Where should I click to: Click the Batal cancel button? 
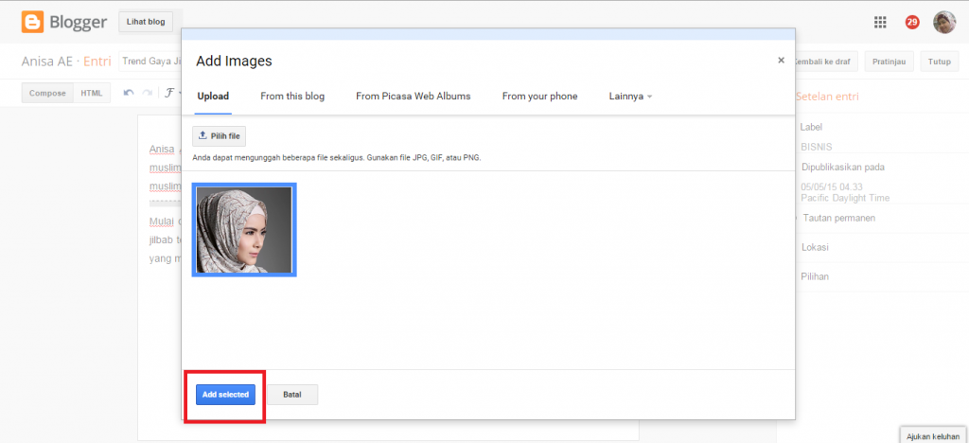(x=292, y=394)
